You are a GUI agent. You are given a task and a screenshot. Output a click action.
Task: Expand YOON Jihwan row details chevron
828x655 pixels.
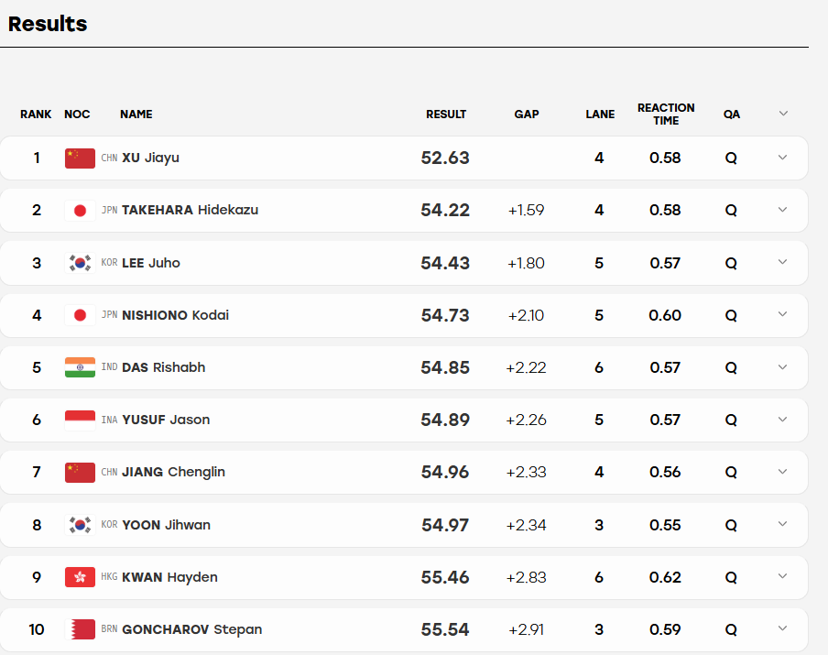pyautogui.click(x=782, y=524)
